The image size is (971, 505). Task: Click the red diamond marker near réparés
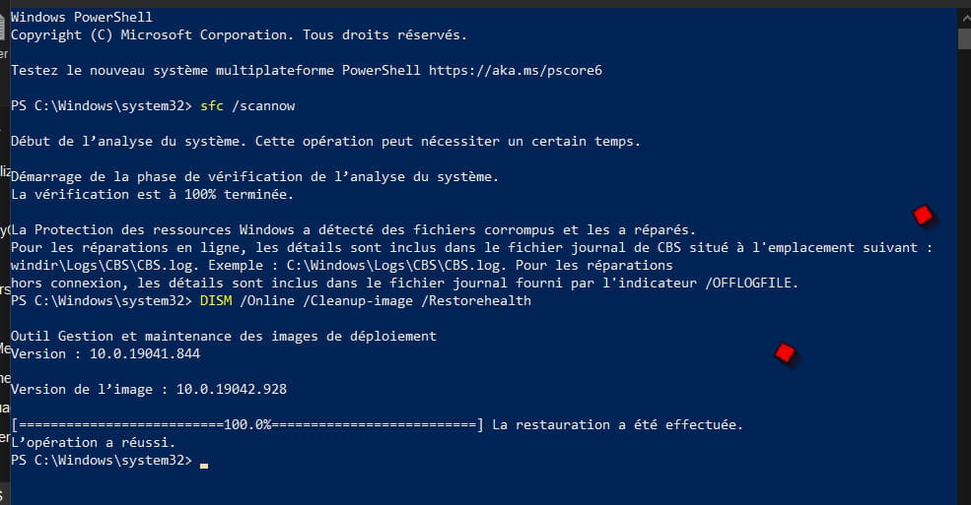coord(923,216)
